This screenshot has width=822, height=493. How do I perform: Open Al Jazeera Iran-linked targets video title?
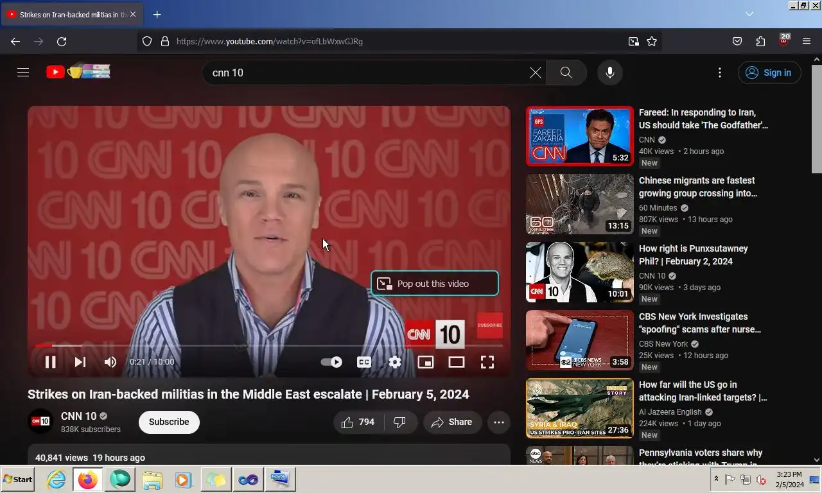coord(703,391)
